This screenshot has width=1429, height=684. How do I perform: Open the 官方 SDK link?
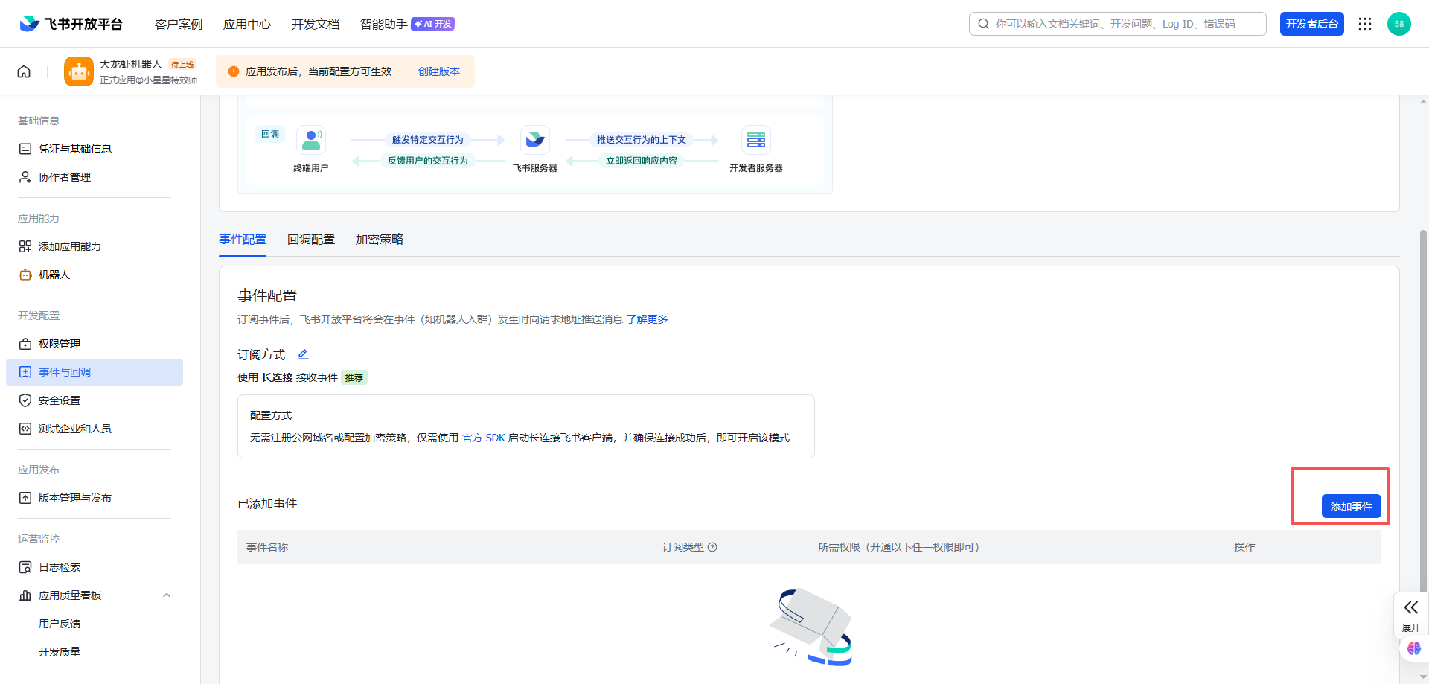click(x=483, y=438)
